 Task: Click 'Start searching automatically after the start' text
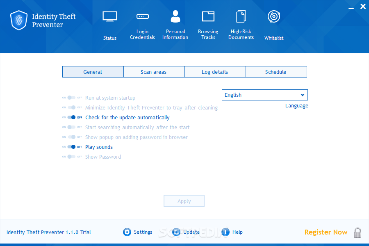click(x=137, y=128)
